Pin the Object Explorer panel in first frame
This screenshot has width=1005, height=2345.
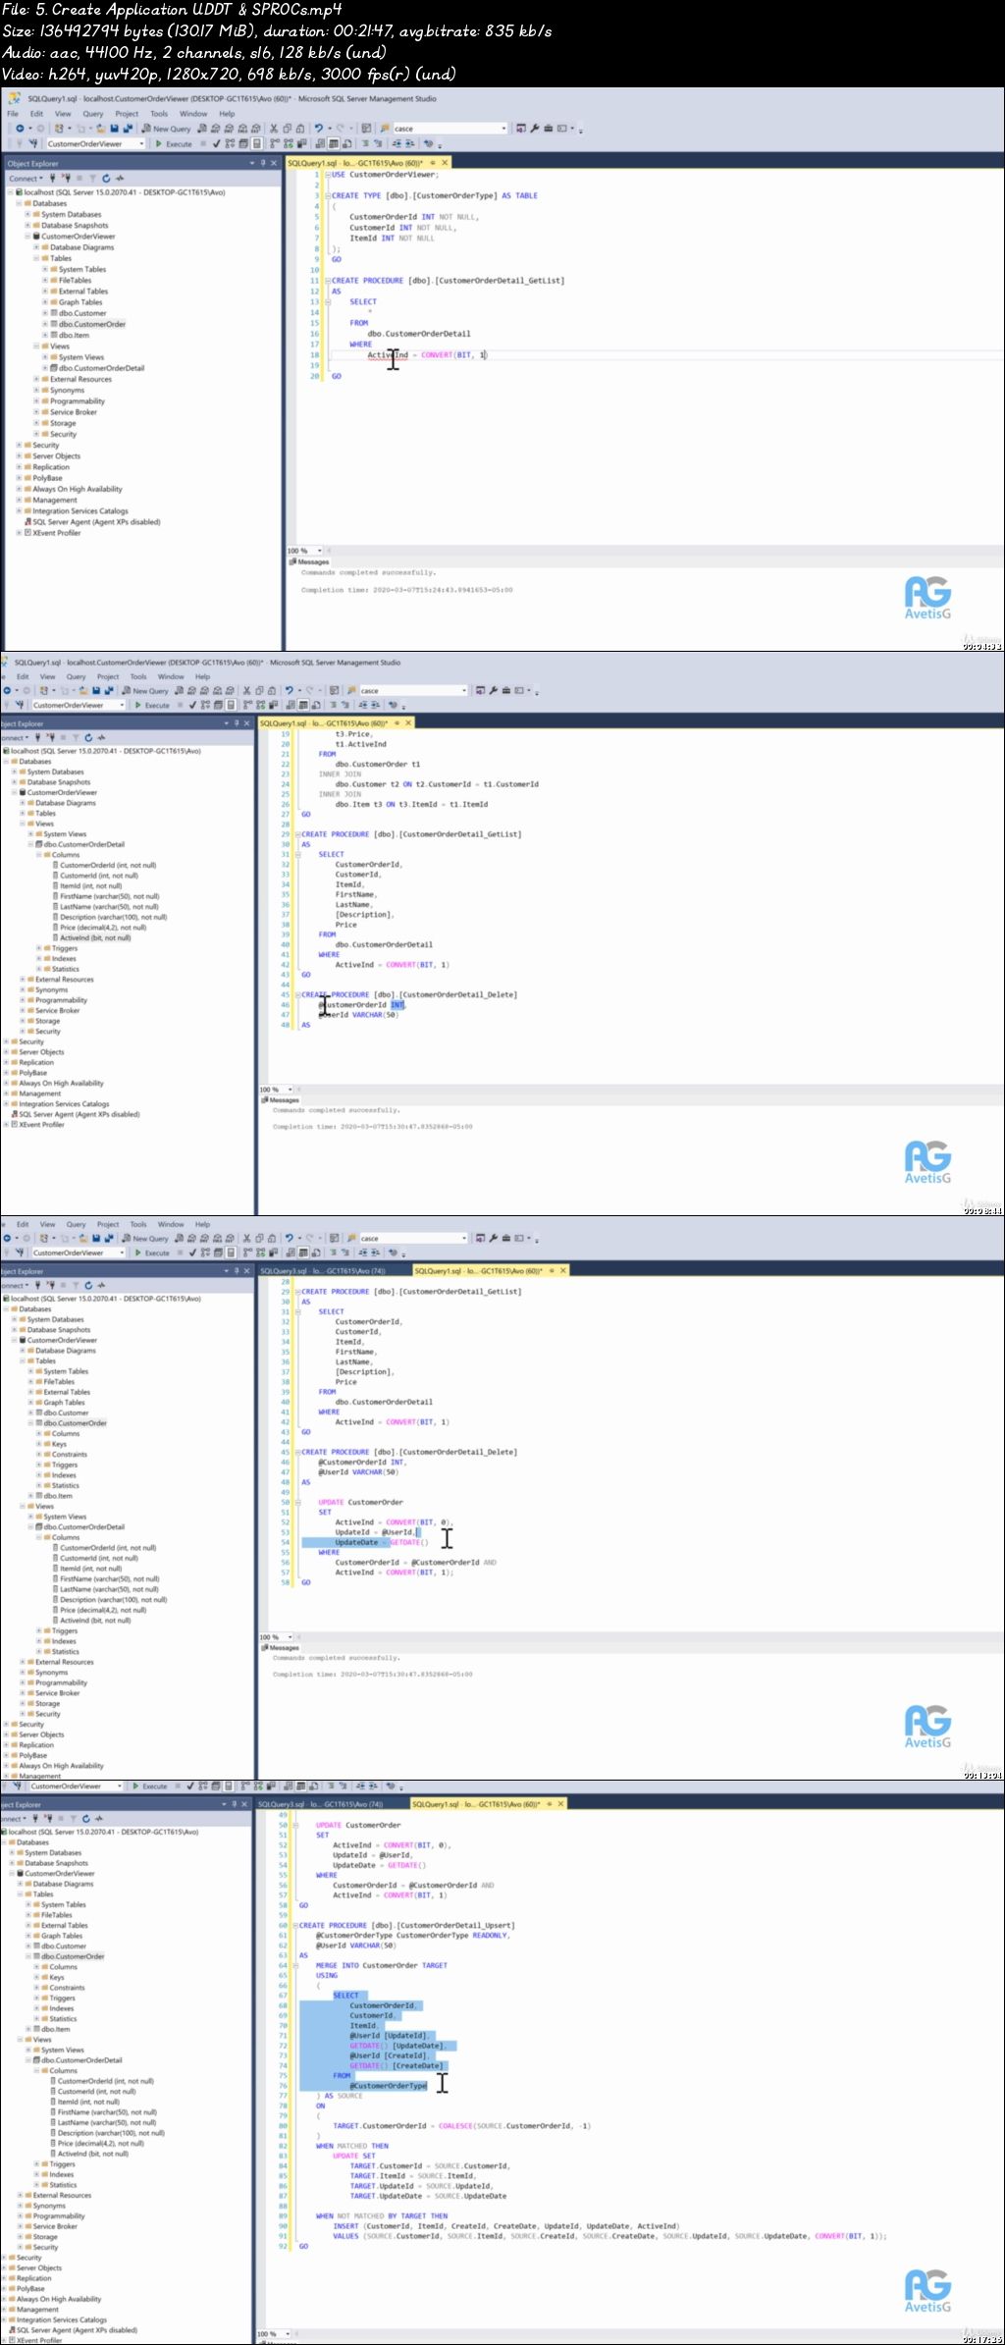(263, 163)
